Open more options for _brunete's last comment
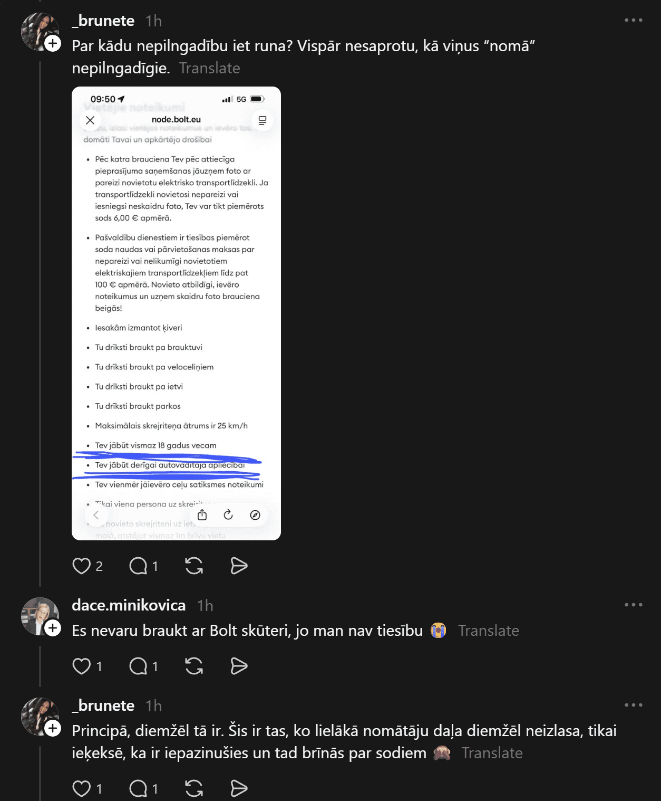This screenshot has width=661, height=801. [633, 705]
